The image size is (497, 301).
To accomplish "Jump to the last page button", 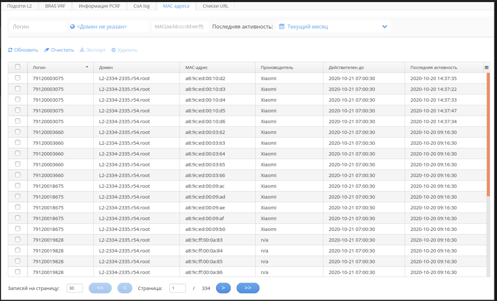I will click(x=248, y=288).
